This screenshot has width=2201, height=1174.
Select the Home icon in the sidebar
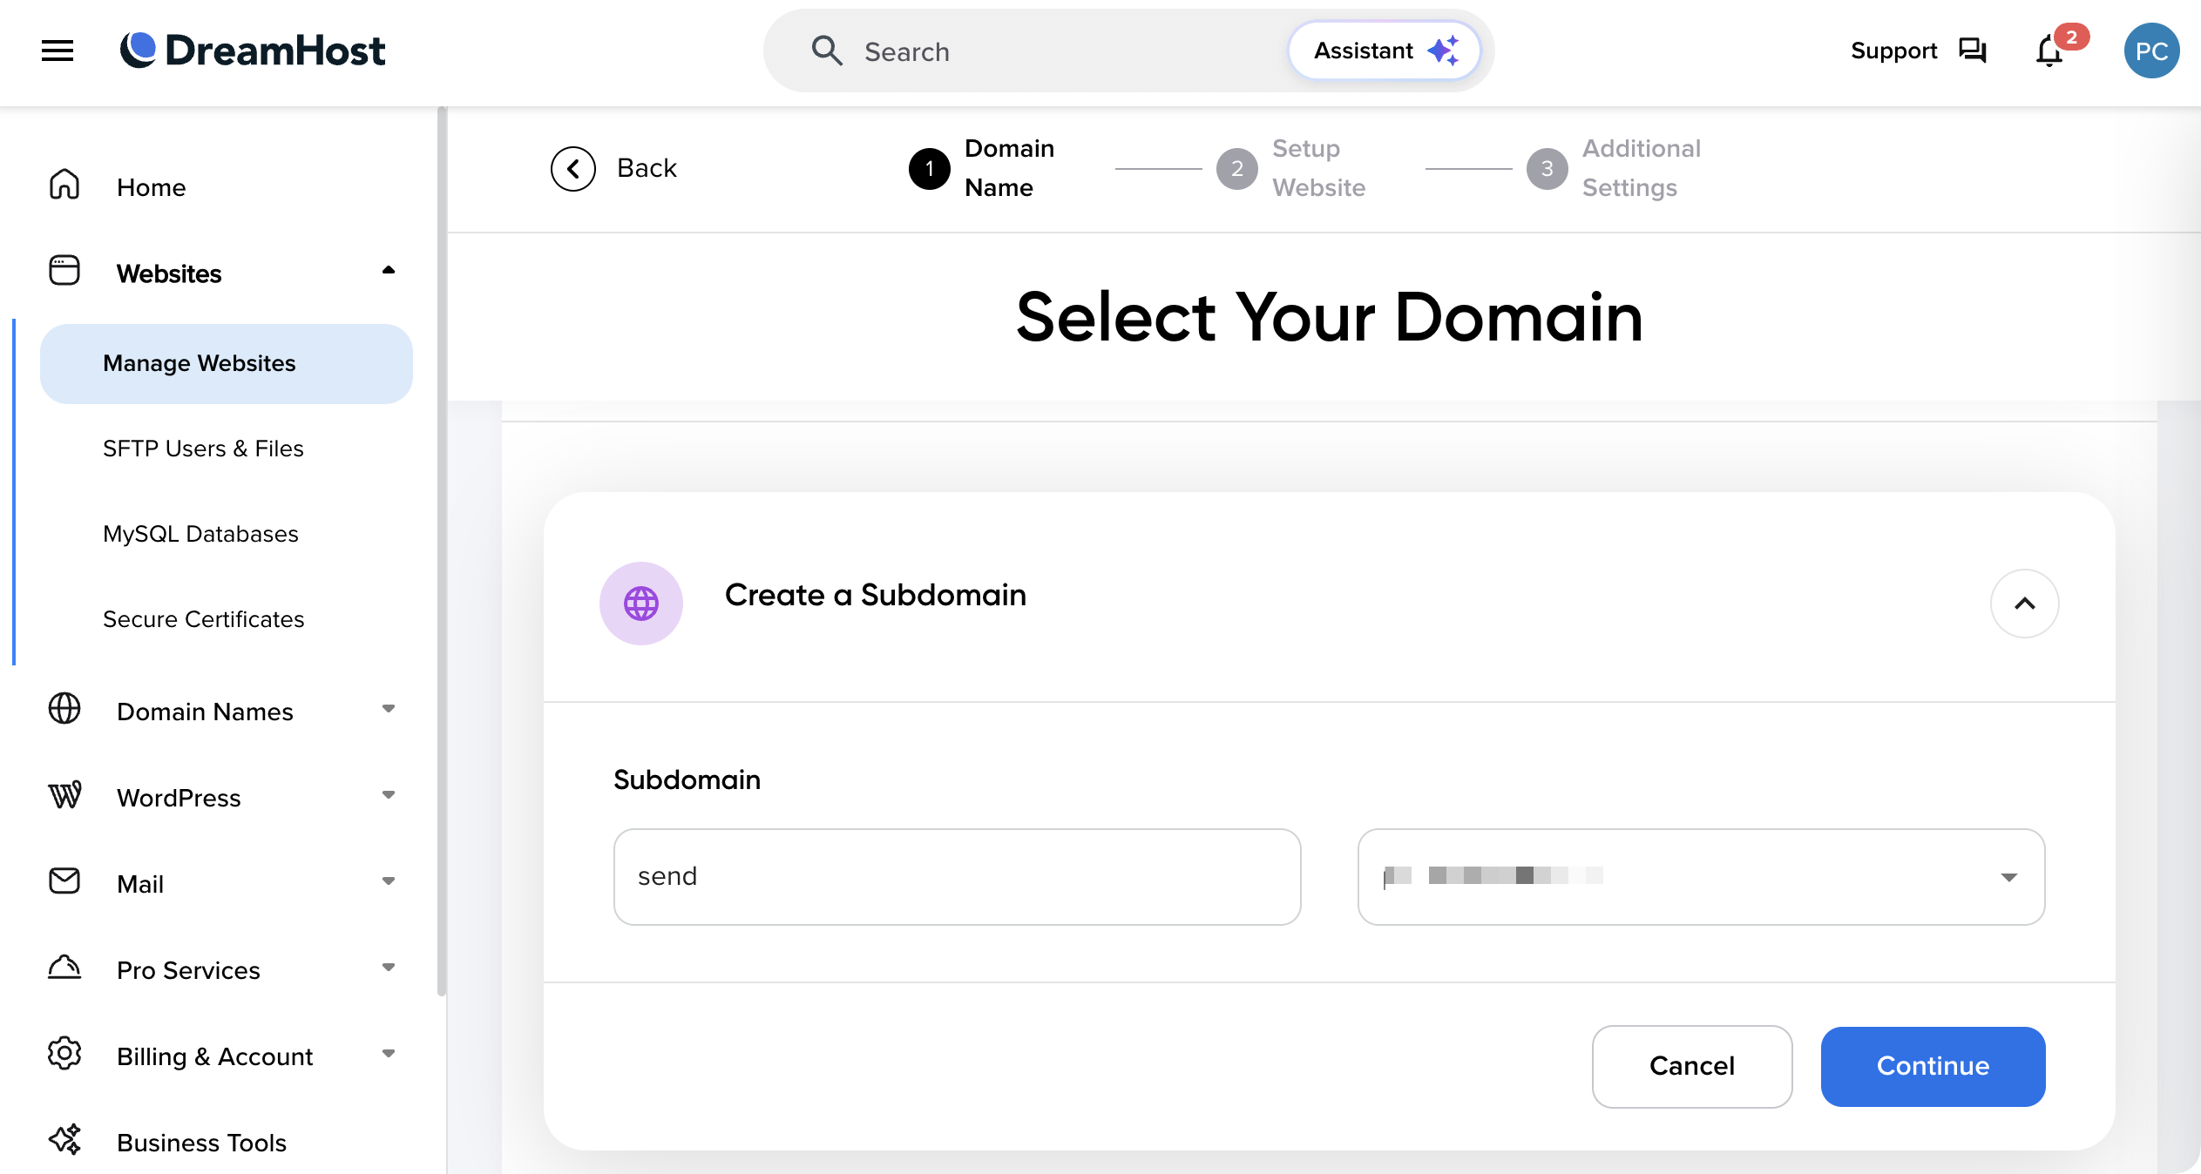pyautogui.click(x=64, y=185)
